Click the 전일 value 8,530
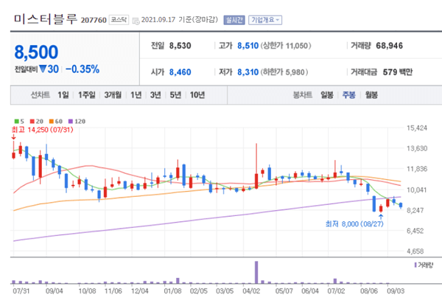This screenshot has width=442, height=306. [x=180, y=46]
